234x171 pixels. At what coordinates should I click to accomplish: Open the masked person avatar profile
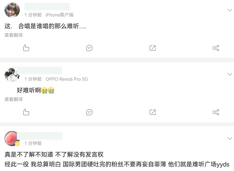tap(12, 74)
